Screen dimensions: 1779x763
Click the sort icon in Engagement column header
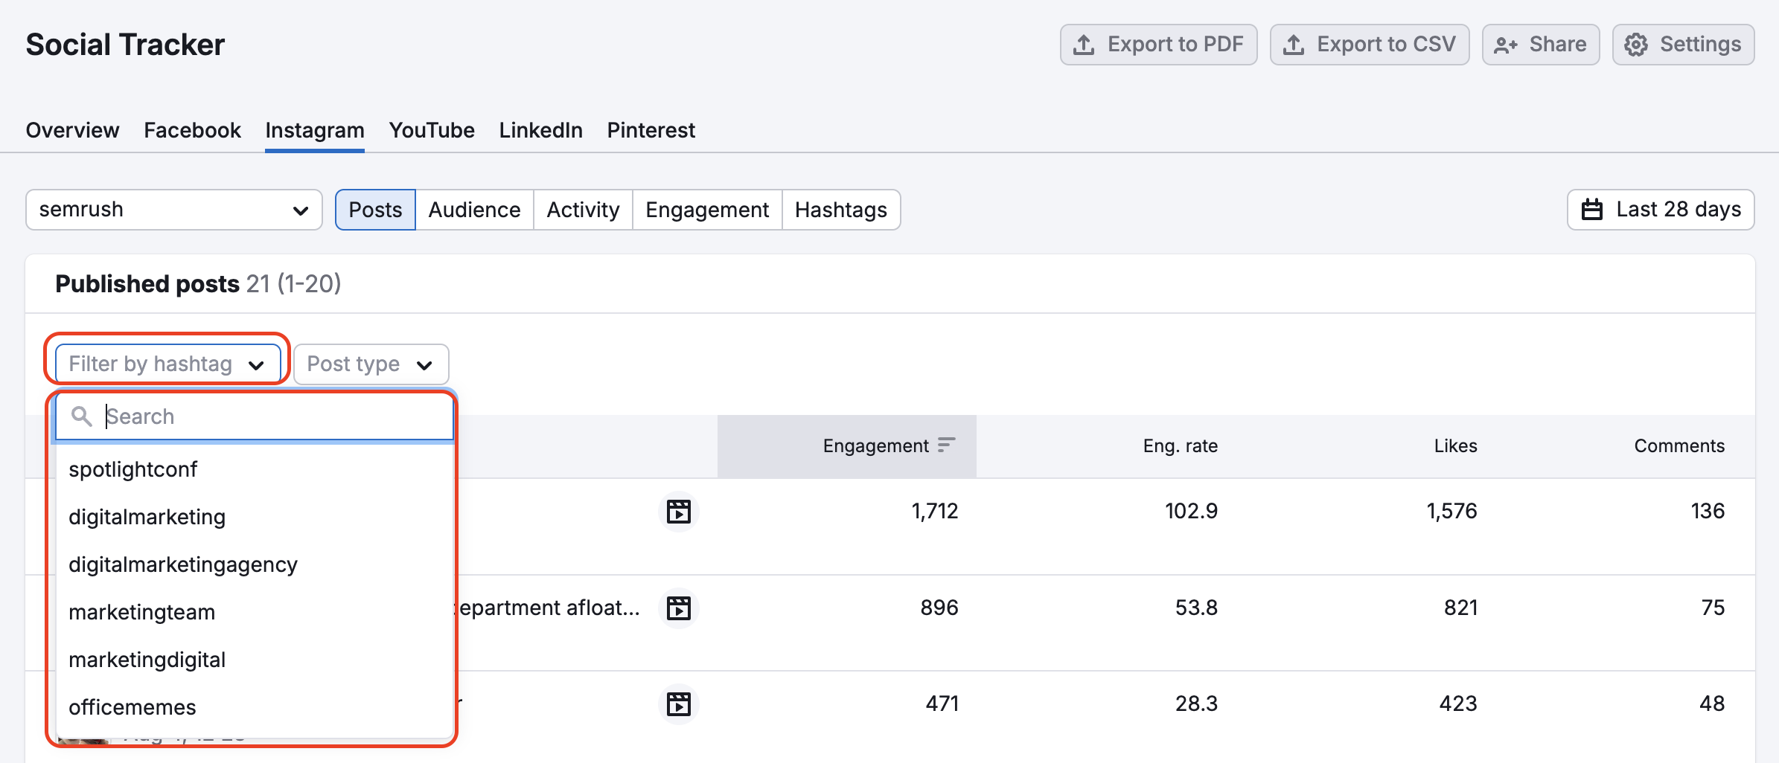pos(946,445)
